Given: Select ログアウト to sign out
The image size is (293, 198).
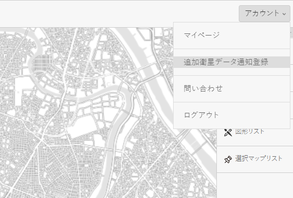Looking at the screenshot, I should tap(231, 115).
